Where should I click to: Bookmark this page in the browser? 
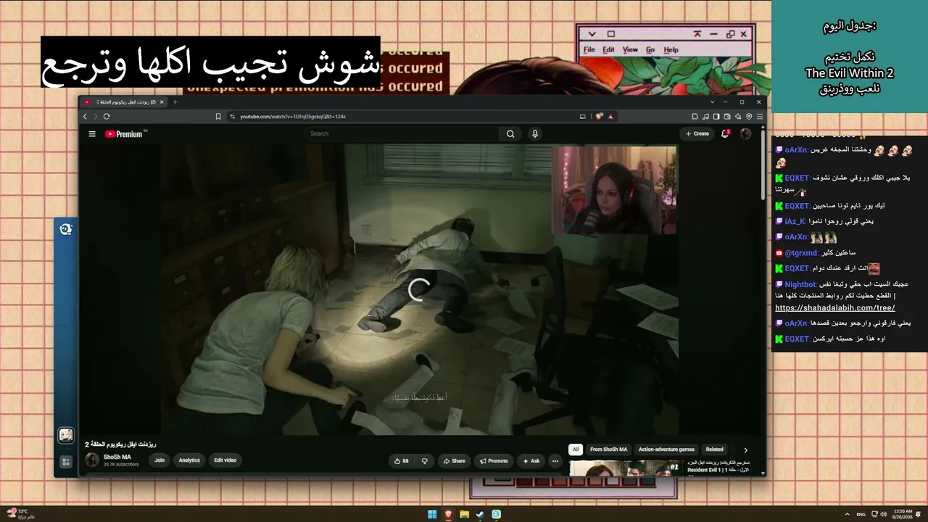[x=218, y=116]
